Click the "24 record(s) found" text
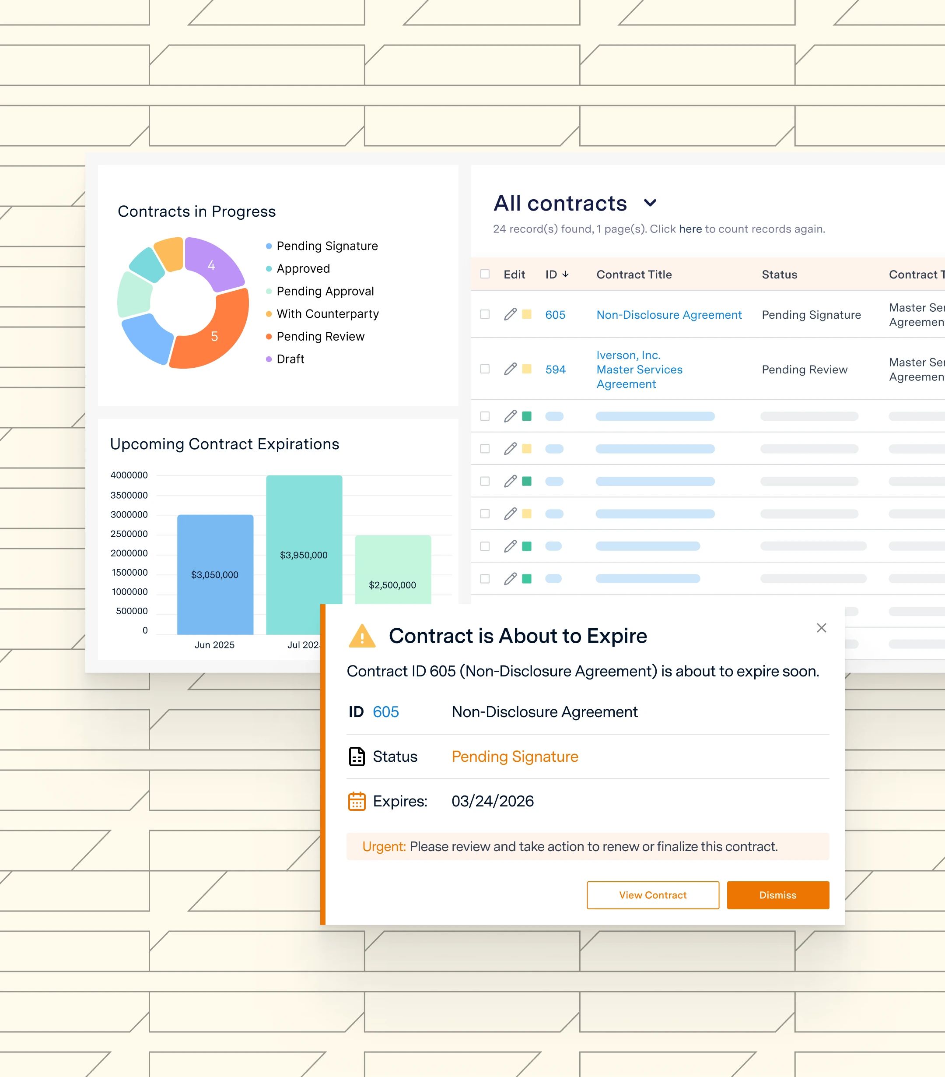 click(543, 229)
